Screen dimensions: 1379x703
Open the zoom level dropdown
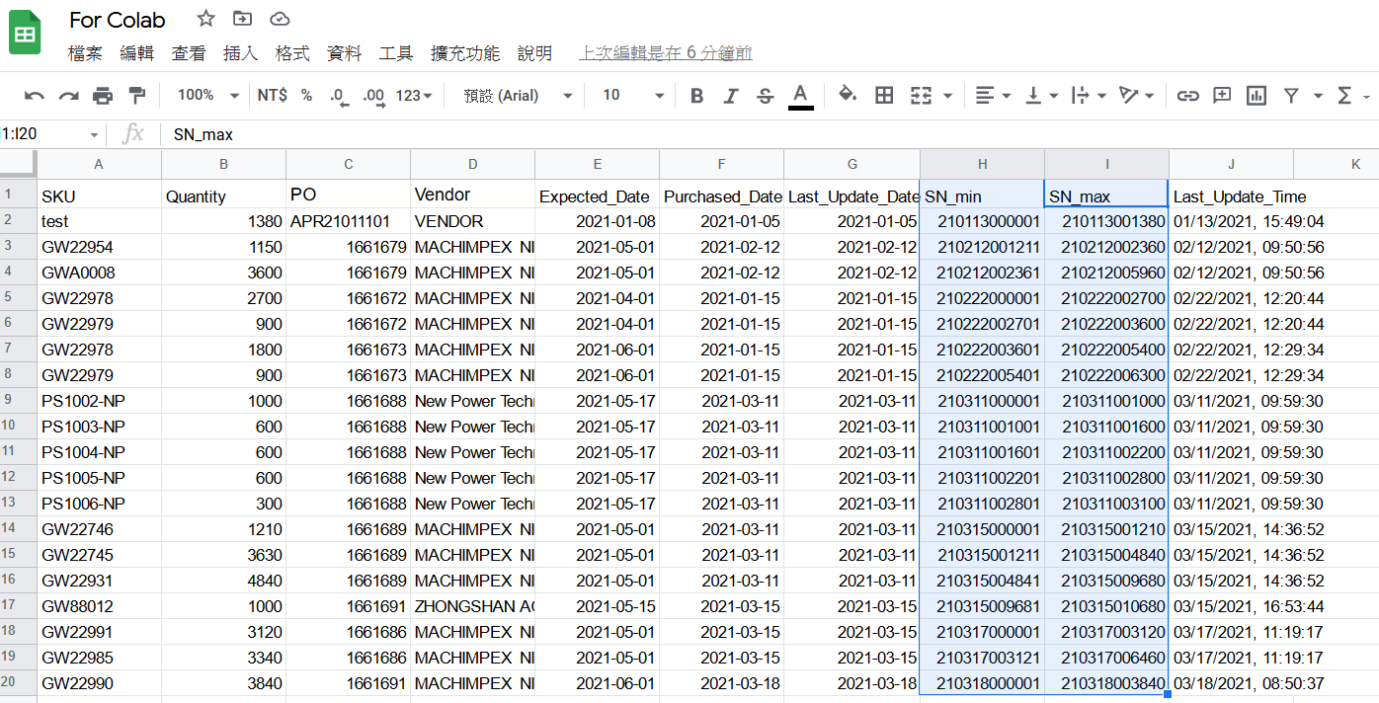(206, 95)
